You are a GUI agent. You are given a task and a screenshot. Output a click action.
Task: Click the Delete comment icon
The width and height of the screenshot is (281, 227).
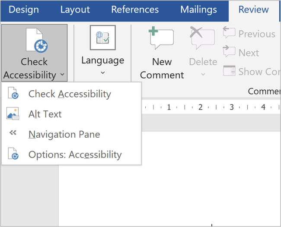pyautogui.click(x=202, y=38)
